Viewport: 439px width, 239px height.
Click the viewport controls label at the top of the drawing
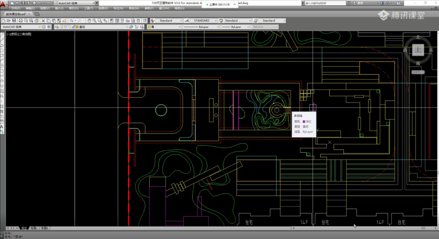[x=19, y=34]
